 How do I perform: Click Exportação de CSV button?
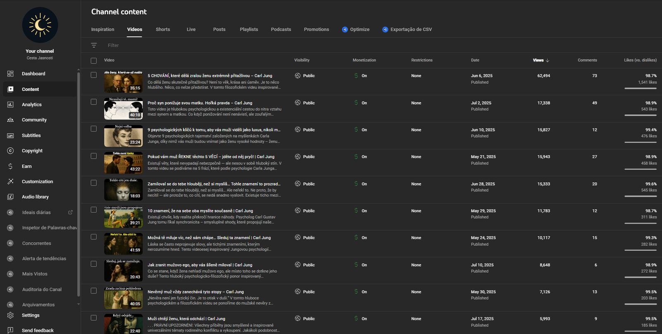(407, 29)
